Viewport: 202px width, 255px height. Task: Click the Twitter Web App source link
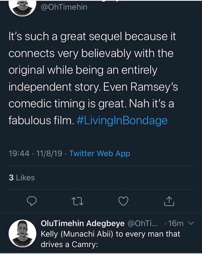pyautogui.click(x=100, y=154)
